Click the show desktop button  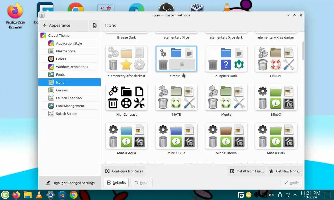tap(328, 195)
